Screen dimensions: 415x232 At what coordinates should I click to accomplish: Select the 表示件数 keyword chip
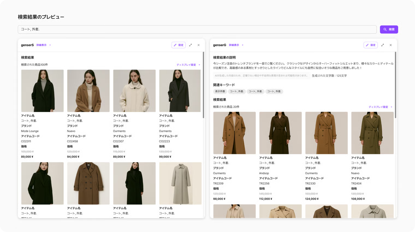point(220,91)
